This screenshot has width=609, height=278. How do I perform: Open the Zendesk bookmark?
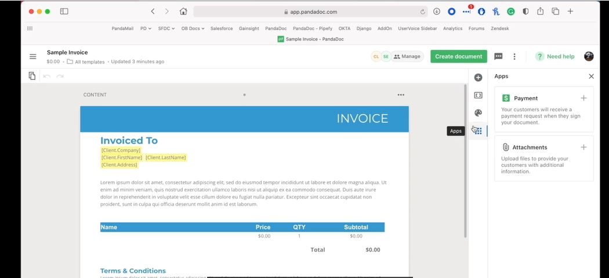[x=499, y=28]
